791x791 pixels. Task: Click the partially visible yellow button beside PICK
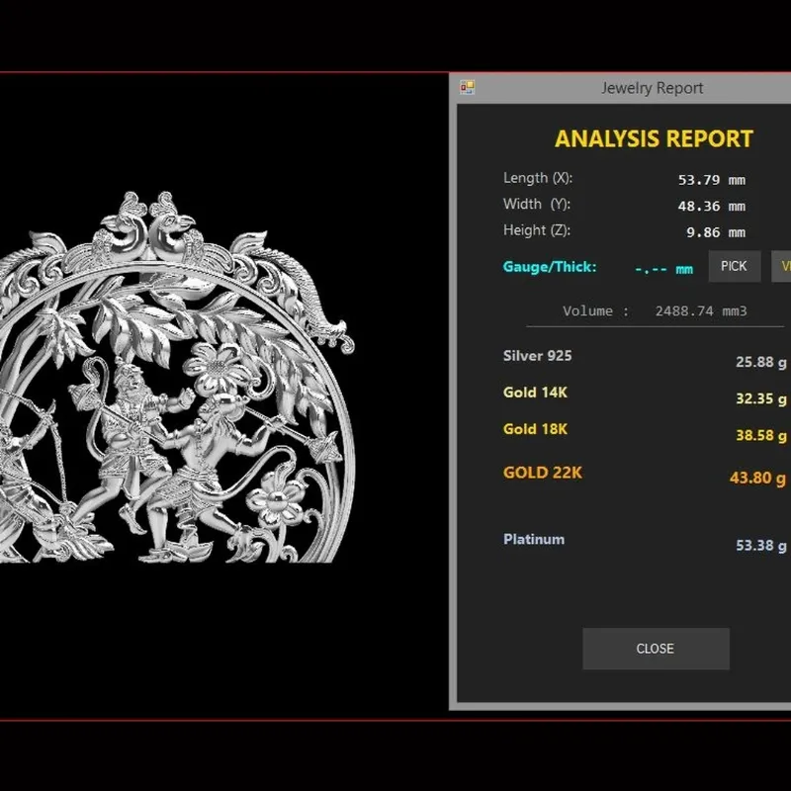[x=781, y=266]
